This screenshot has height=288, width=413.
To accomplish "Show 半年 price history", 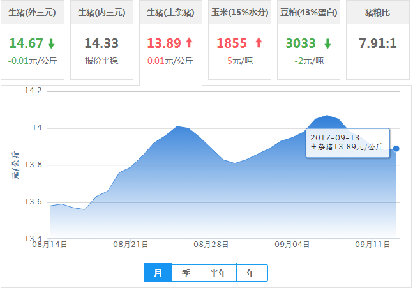I will click(x=218, y=273).
